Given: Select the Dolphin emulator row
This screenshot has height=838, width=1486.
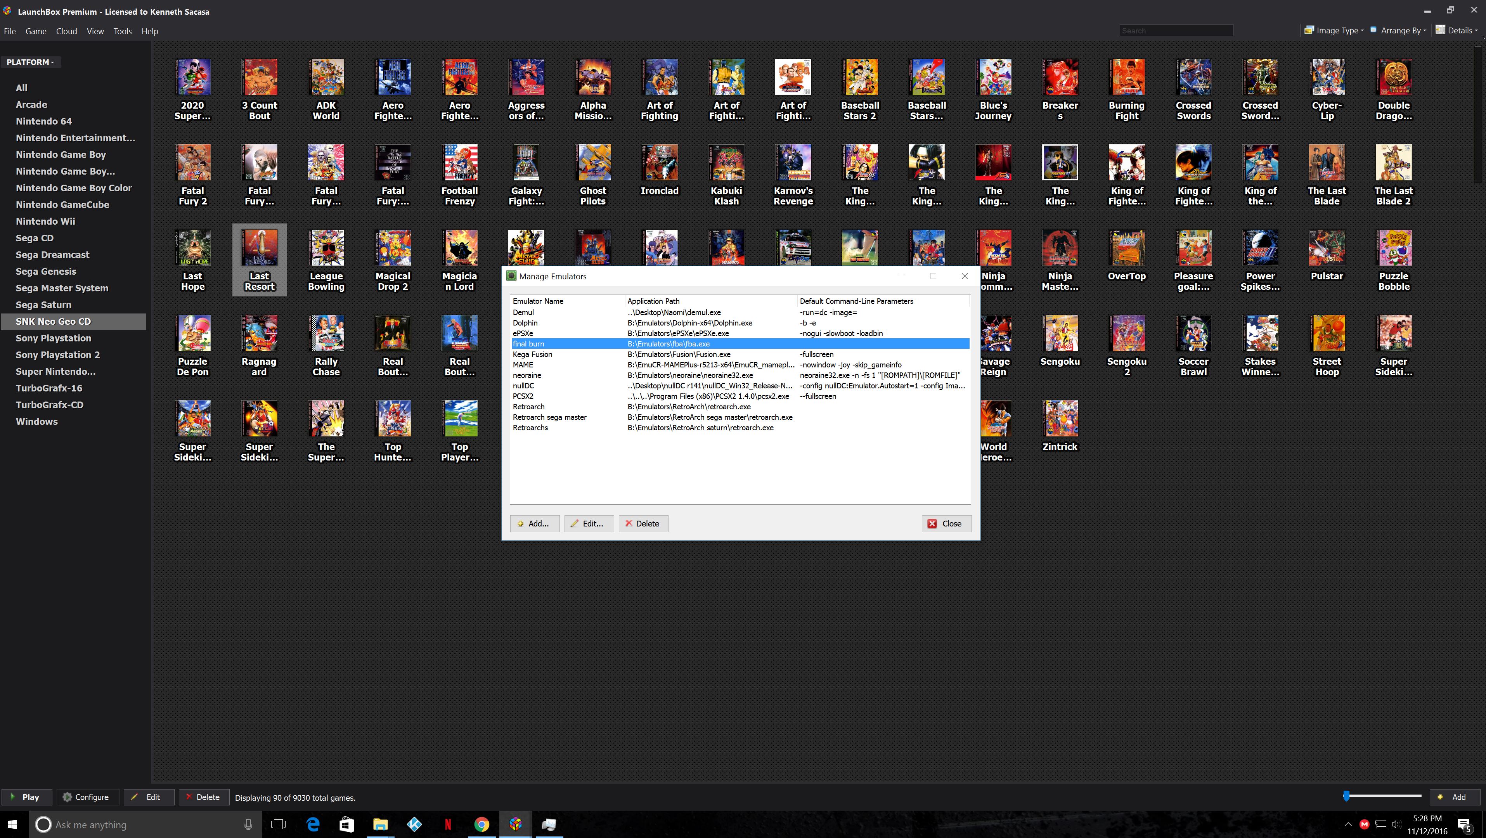Looking at the screenshot, I should coord(740,323).
